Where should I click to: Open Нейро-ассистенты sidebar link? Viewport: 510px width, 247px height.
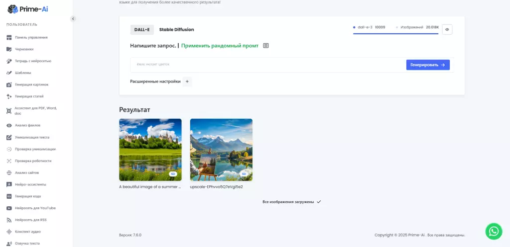pos(30,184)
